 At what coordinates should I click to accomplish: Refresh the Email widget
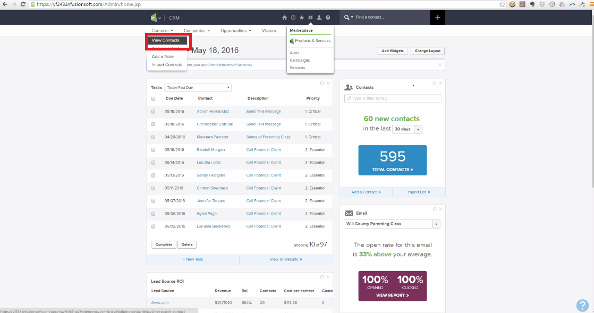pos(435,209)
